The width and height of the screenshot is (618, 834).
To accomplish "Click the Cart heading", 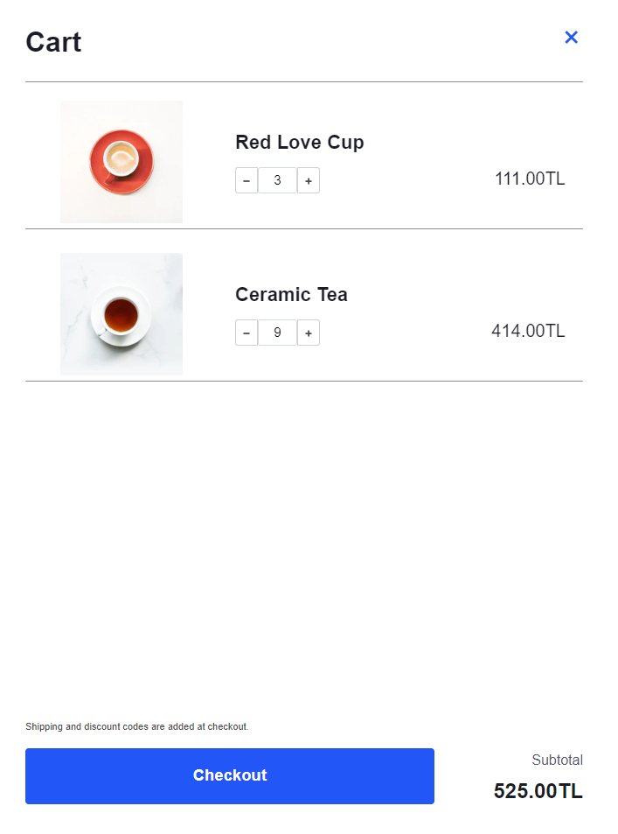I will pos(53,42).
